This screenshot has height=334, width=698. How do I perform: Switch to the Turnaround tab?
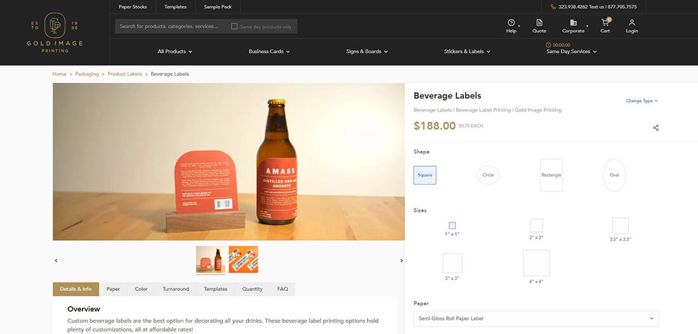176,289
